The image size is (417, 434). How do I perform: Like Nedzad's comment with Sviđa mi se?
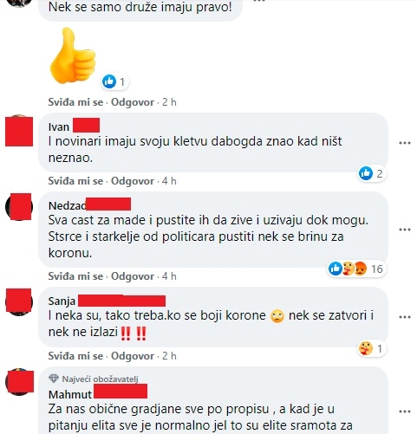[75, 276]
